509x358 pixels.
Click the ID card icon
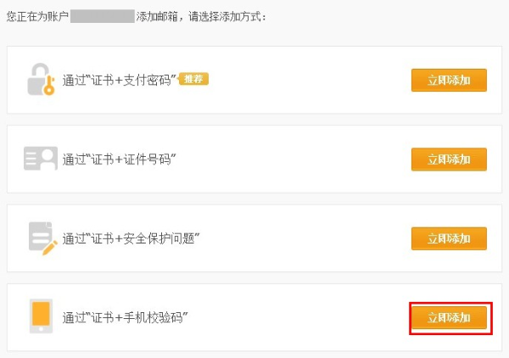[40, 159]
